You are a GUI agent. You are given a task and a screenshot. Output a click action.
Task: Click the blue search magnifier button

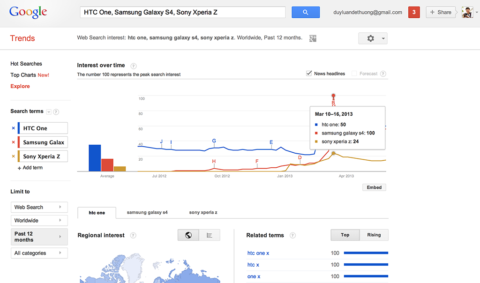pos(306,12)
